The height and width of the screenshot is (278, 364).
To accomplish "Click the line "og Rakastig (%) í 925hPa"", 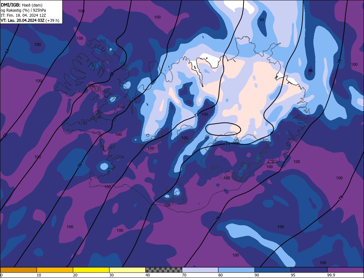I will pyautogui.click(x=23, y=10).
